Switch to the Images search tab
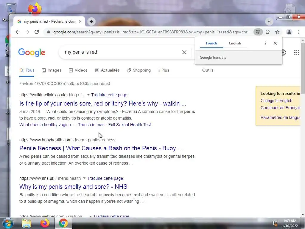The height and width of the screenshot is (229, 305). coord(52,70)
